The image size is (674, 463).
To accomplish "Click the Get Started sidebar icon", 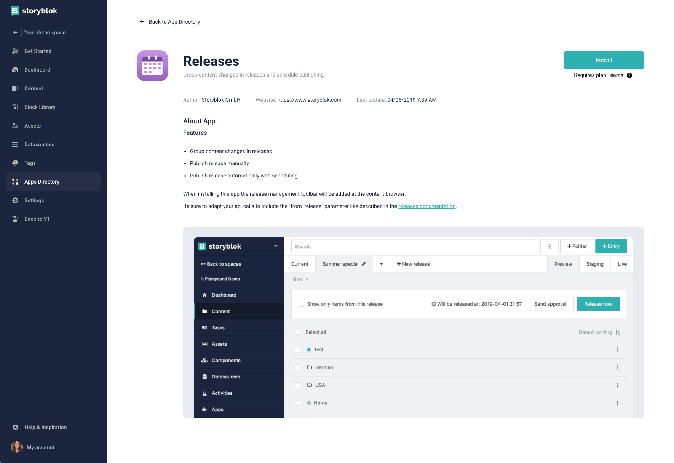I will coord(15,51).
